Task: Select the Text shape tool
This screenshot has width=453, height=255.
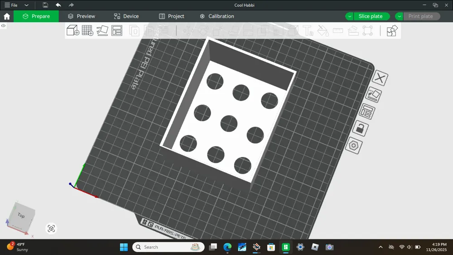Action: click(308, 31)
